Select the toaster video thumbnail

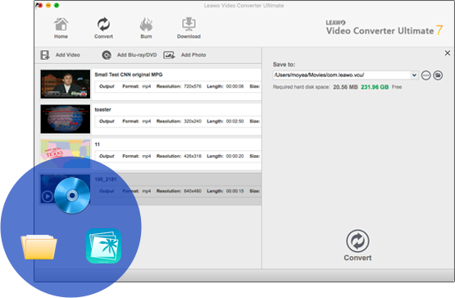click(x=66, y=119)
